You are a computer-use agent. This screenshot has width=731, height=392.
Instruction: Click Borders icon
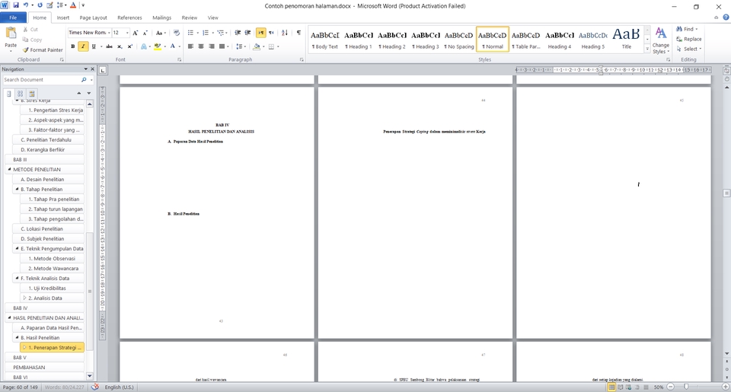[271, 46]
